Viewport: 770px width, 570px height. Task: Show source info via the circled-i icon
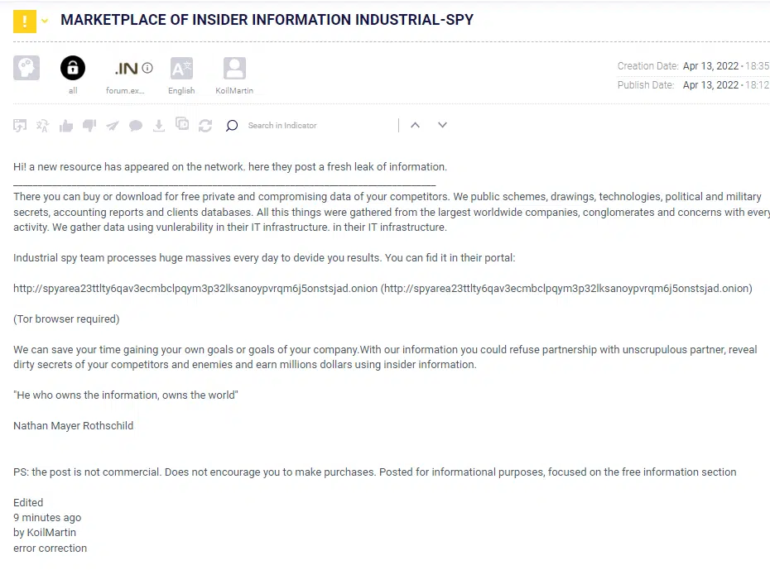click(x=147, y=68)
